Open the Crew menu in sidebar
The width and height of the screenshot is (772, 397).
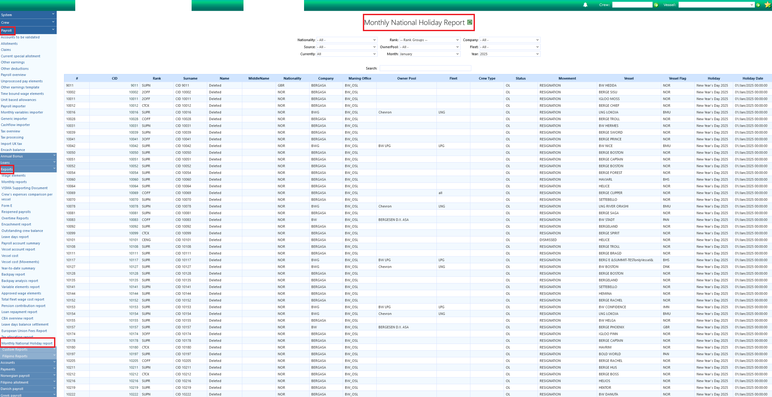(x=28, y=22)
